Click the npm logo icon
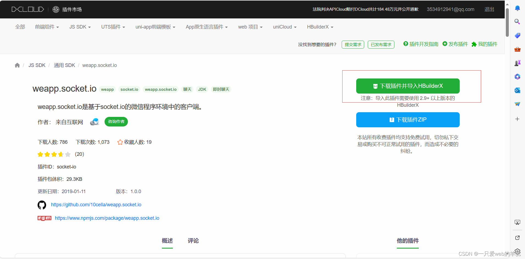 [x=44, y=218]
